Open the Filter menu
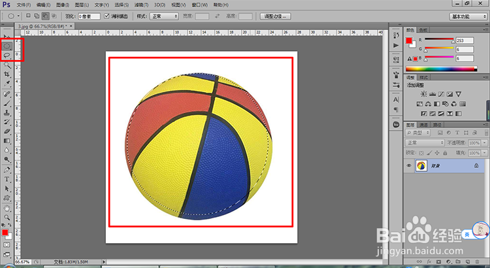The width and height of the screenshot is (490, 268). [x=141, y=5]
